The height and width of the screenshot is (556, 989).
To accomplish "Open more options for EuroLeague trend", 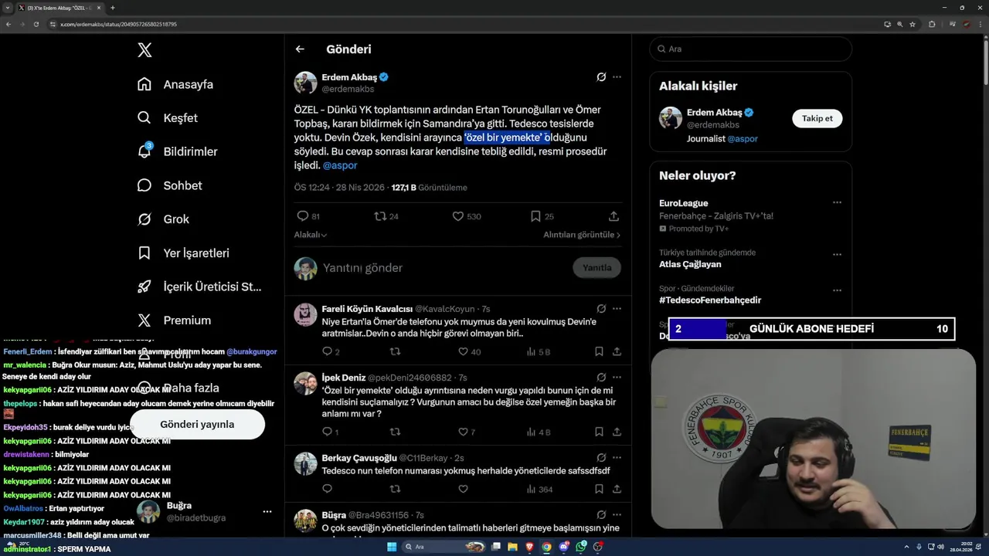I will click(x=837, y=203).
